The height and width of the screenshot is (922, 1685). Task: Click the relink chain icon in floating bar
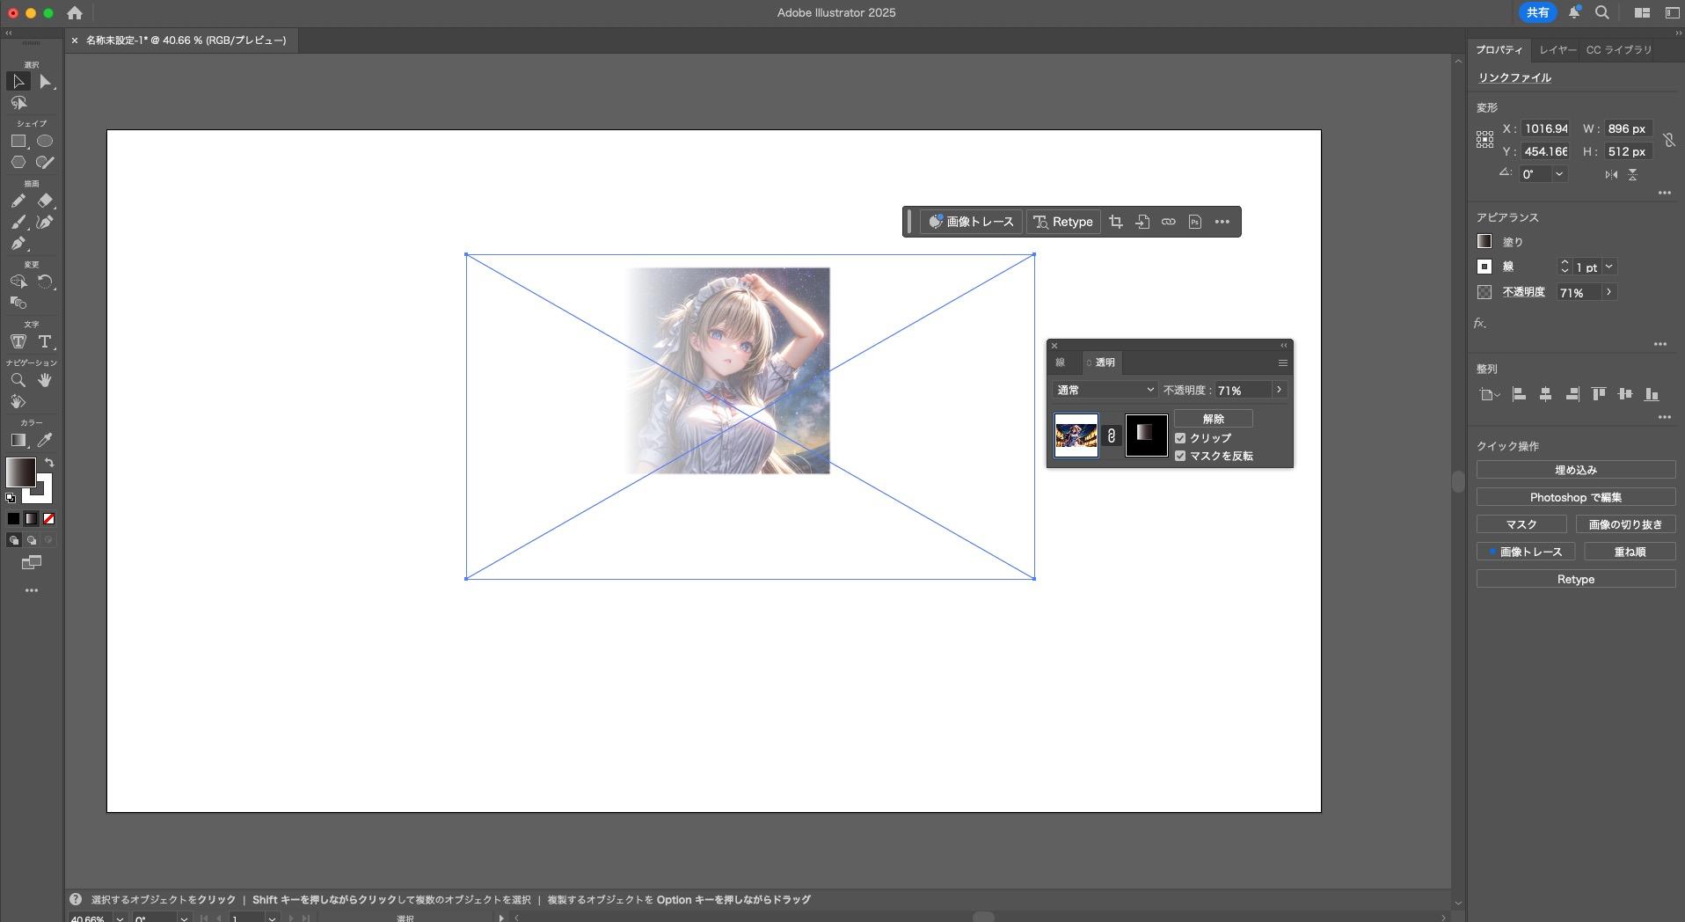(x=1169, y=222)
